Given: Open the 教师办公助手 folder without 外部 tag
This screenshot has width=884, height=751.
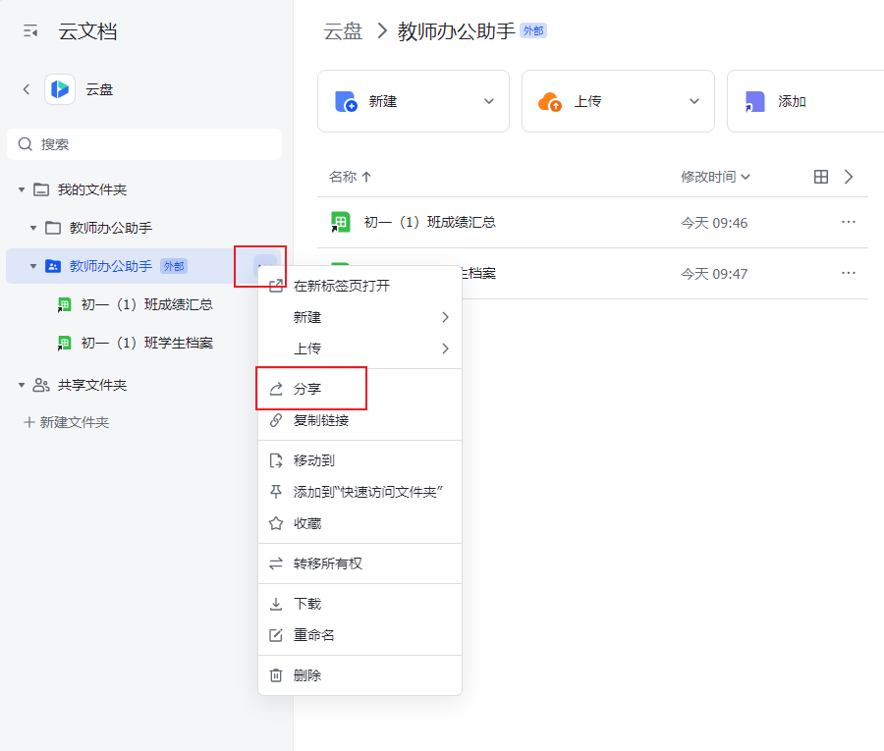Looking at the screenshot, I should [x=110, y=228].
